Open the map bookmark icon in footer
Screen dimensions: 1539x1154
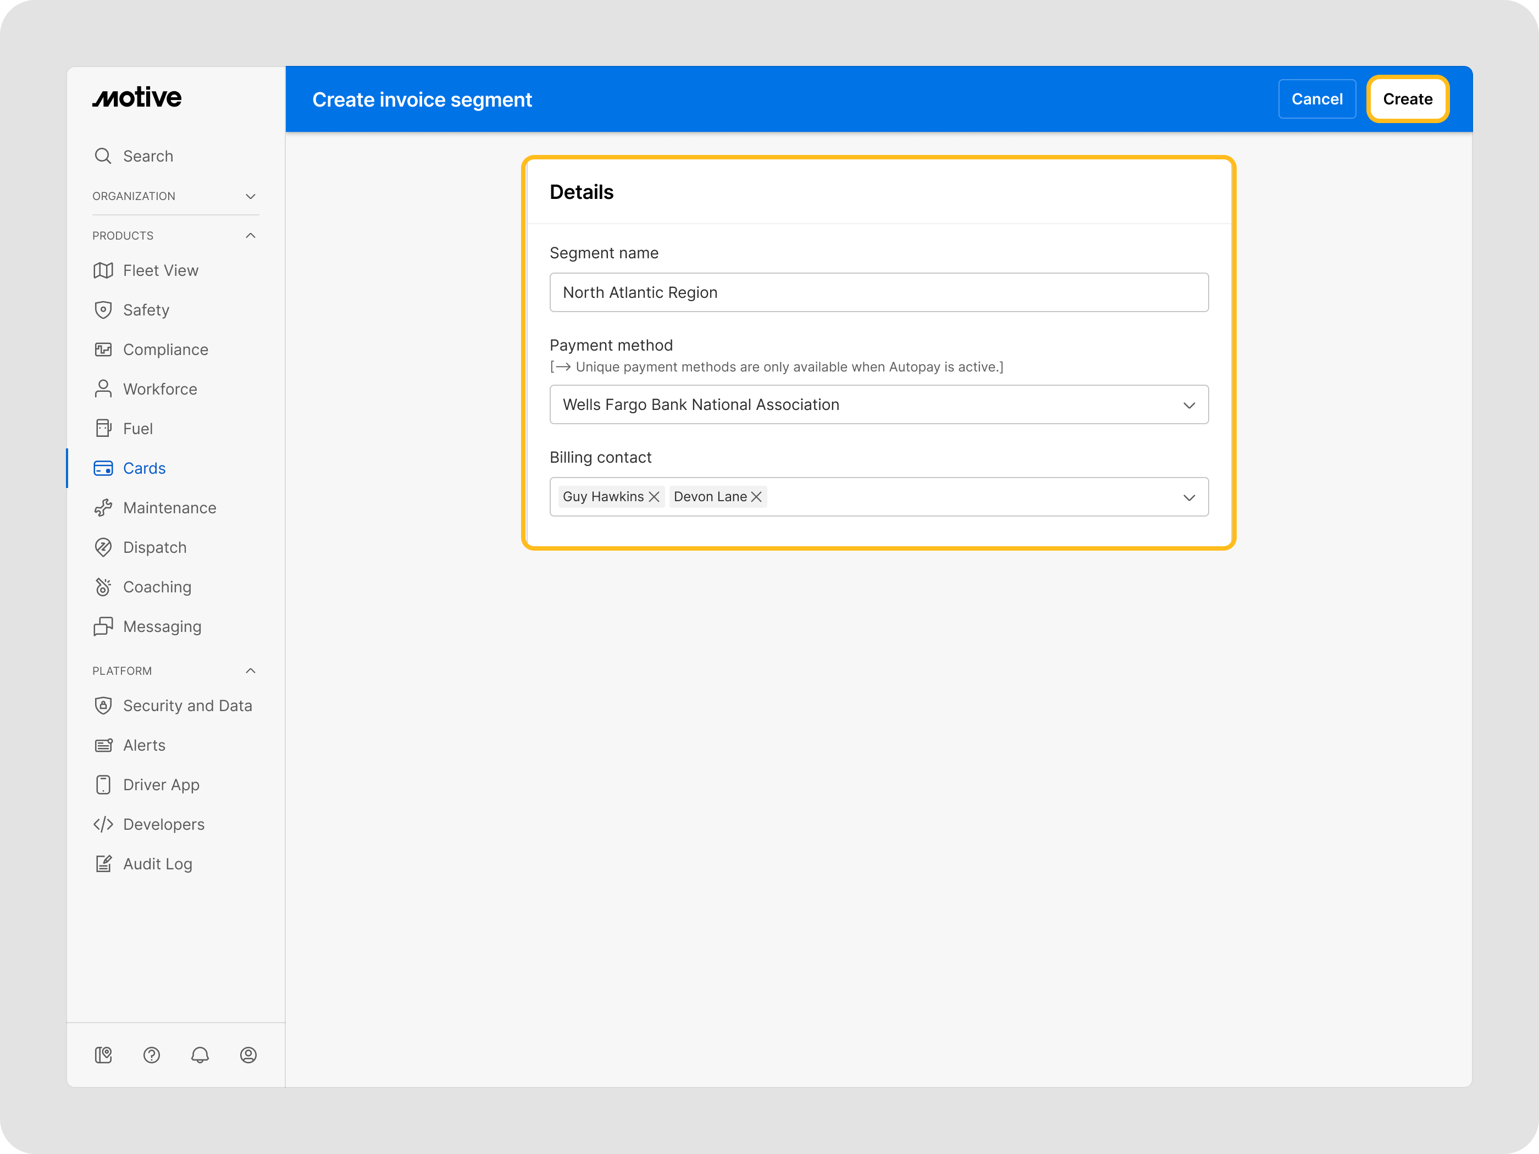point(103,1055)
